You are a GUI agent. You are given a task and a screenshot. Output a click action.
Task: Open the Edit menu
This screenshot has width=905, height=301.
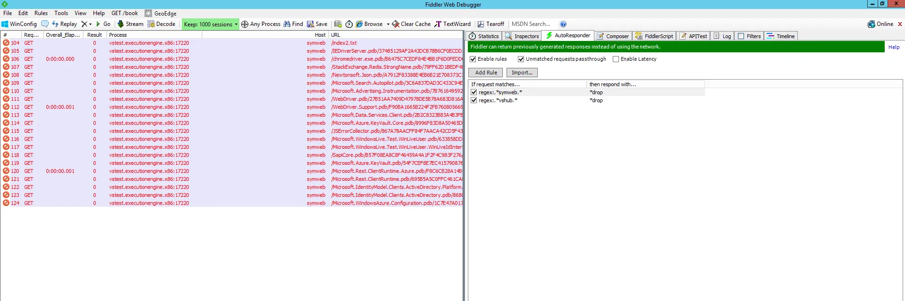(23, 13)
